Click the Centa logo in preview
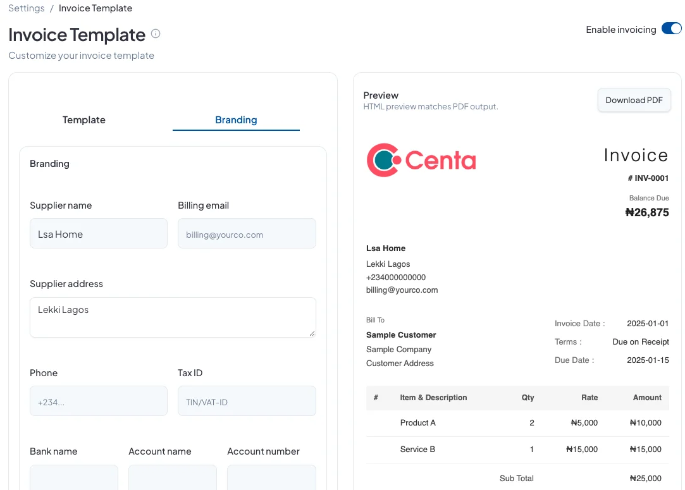This screenshot has height=490, width=685. pyautogui.click(x=421, y=160)
